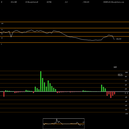Click the "40" label on the MR axis

126,85
